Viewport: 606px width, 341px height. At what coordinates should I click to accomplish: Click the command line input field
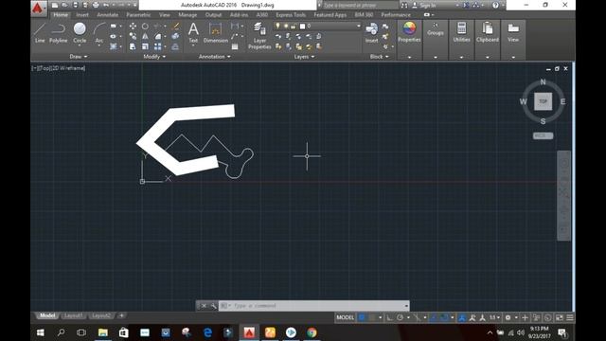(x=314, y=306)
